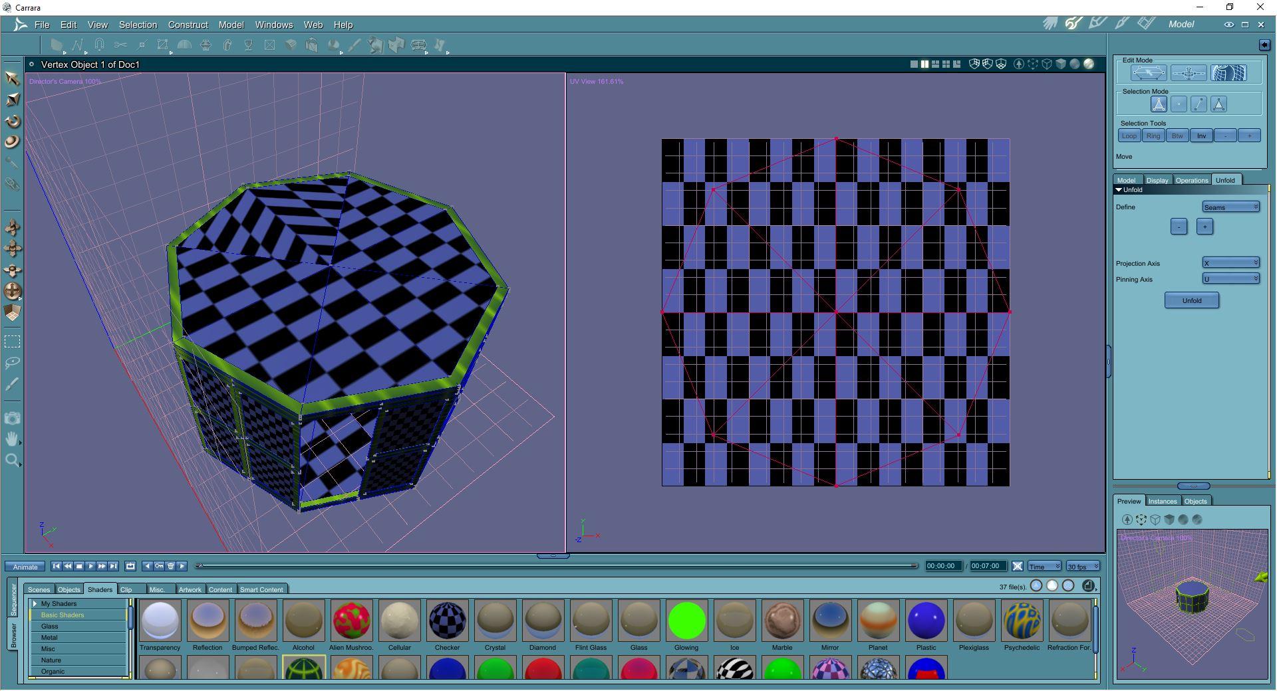
Task: Click the current time 00:00:00 field
Action: (x=943, y=566)
